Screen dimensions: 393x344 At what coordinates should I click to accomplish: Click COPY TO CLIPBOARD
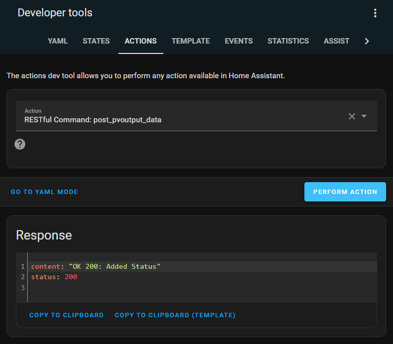(66, 315)
